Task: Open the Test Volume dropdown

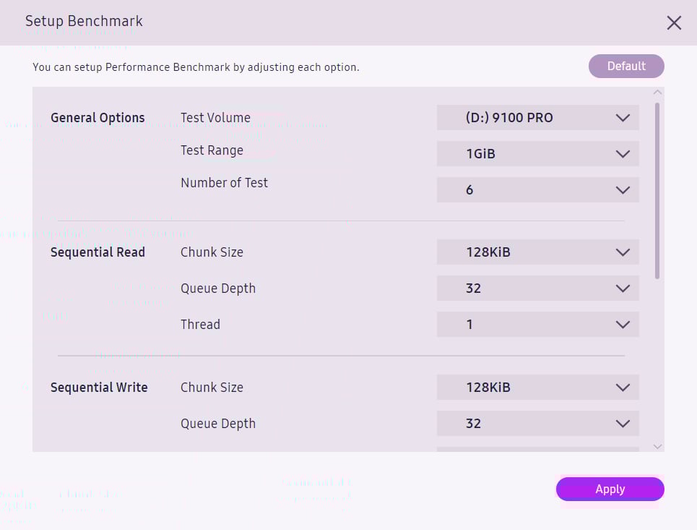Action: 537,118
